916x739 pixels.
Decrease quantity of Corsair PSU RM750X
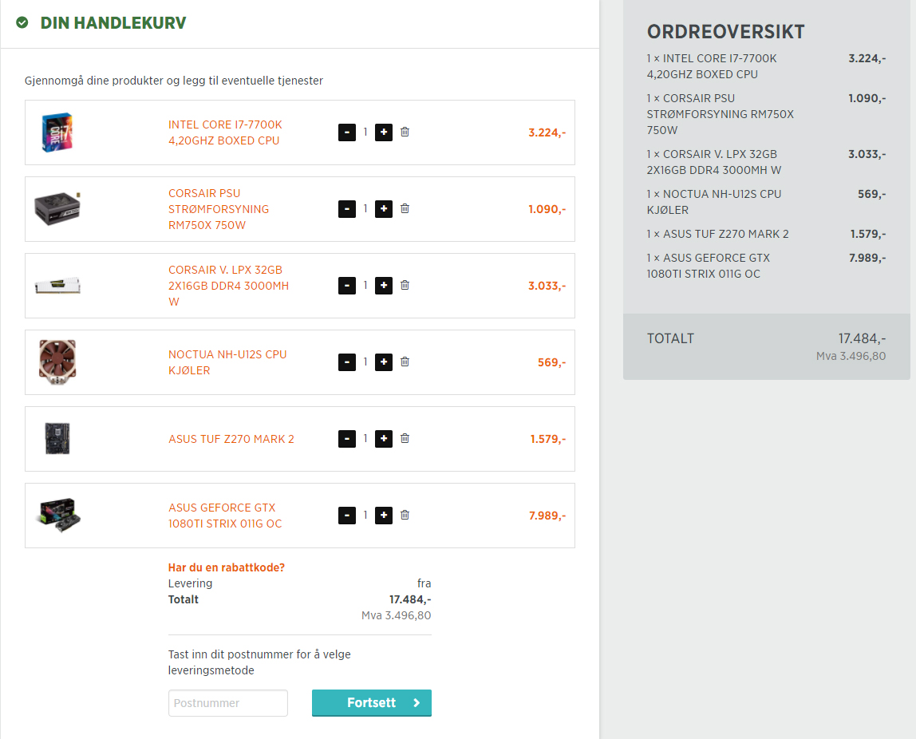347,209
